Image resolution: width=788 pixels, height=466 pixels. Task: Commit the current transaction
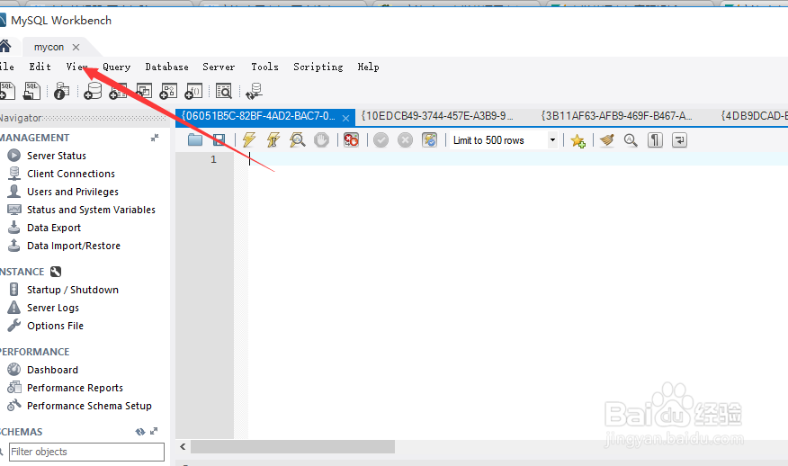pos(381,139)
